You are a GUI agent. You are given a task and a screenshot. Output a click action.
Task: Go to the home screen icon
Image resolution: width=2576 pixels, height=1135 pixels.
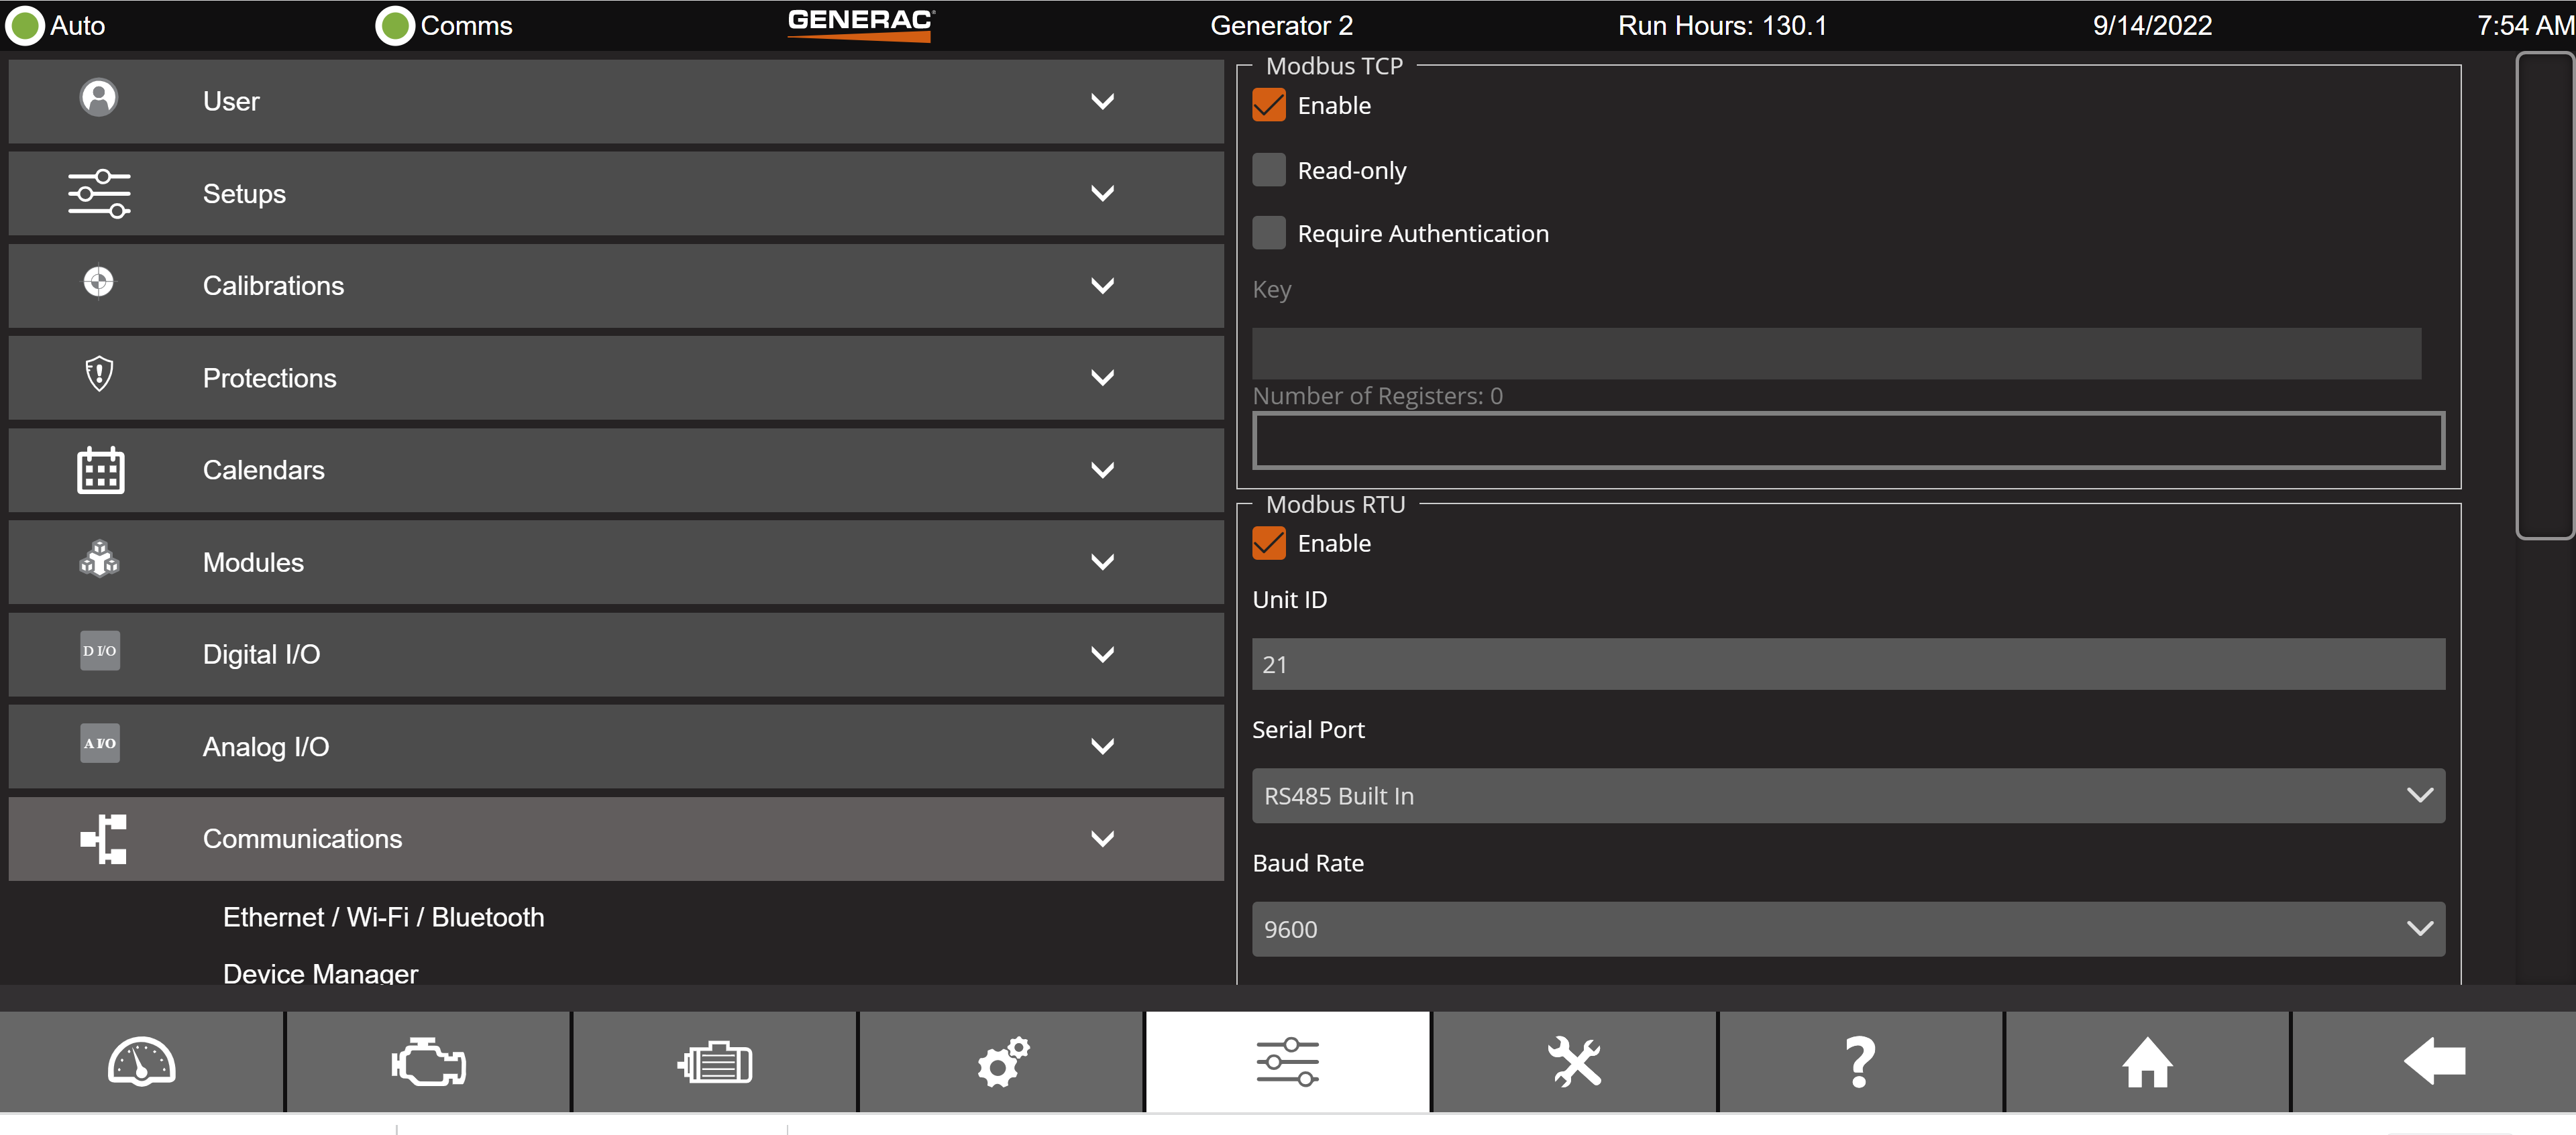pos(2147,1061)
